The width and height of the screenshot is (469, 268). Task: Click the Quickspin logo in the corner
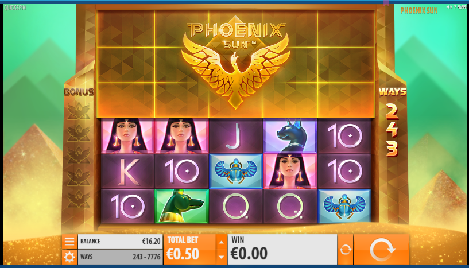(x=15, y=7)
